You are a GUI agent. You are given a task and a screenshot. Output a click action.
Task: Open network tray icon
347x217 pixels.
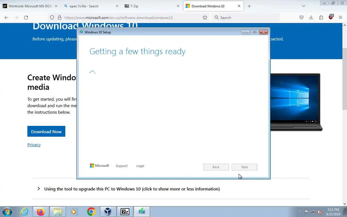point(313,212)
